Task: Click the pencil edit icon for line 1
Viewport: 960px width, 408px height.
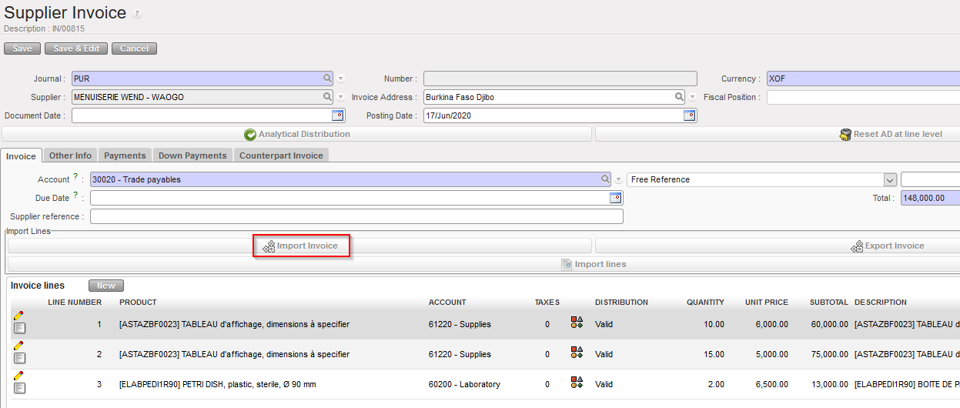Action: pyautogui.click(x=18, y=315)
